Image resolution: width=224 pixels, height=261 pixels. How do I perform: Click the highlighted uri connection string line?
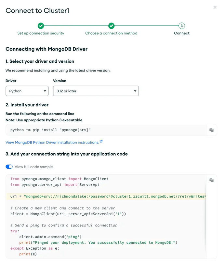pos(106,196)
